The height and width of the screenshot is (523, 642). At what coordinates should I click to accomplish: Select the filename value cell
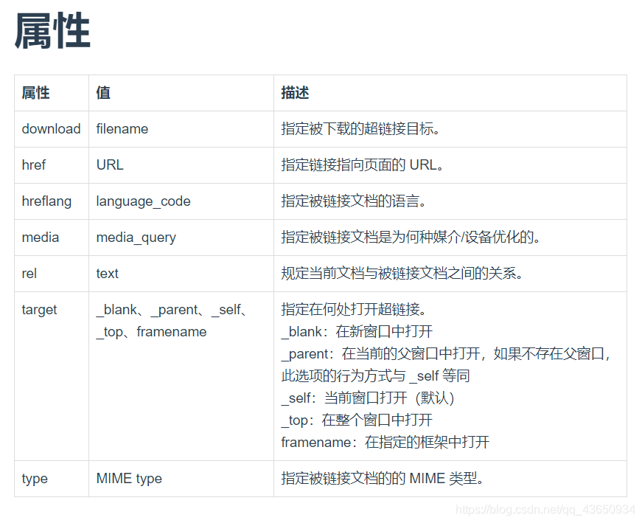click(122, 129)
